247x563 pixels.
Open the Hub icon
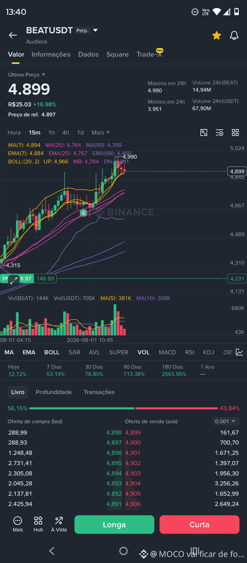point(38,524)
